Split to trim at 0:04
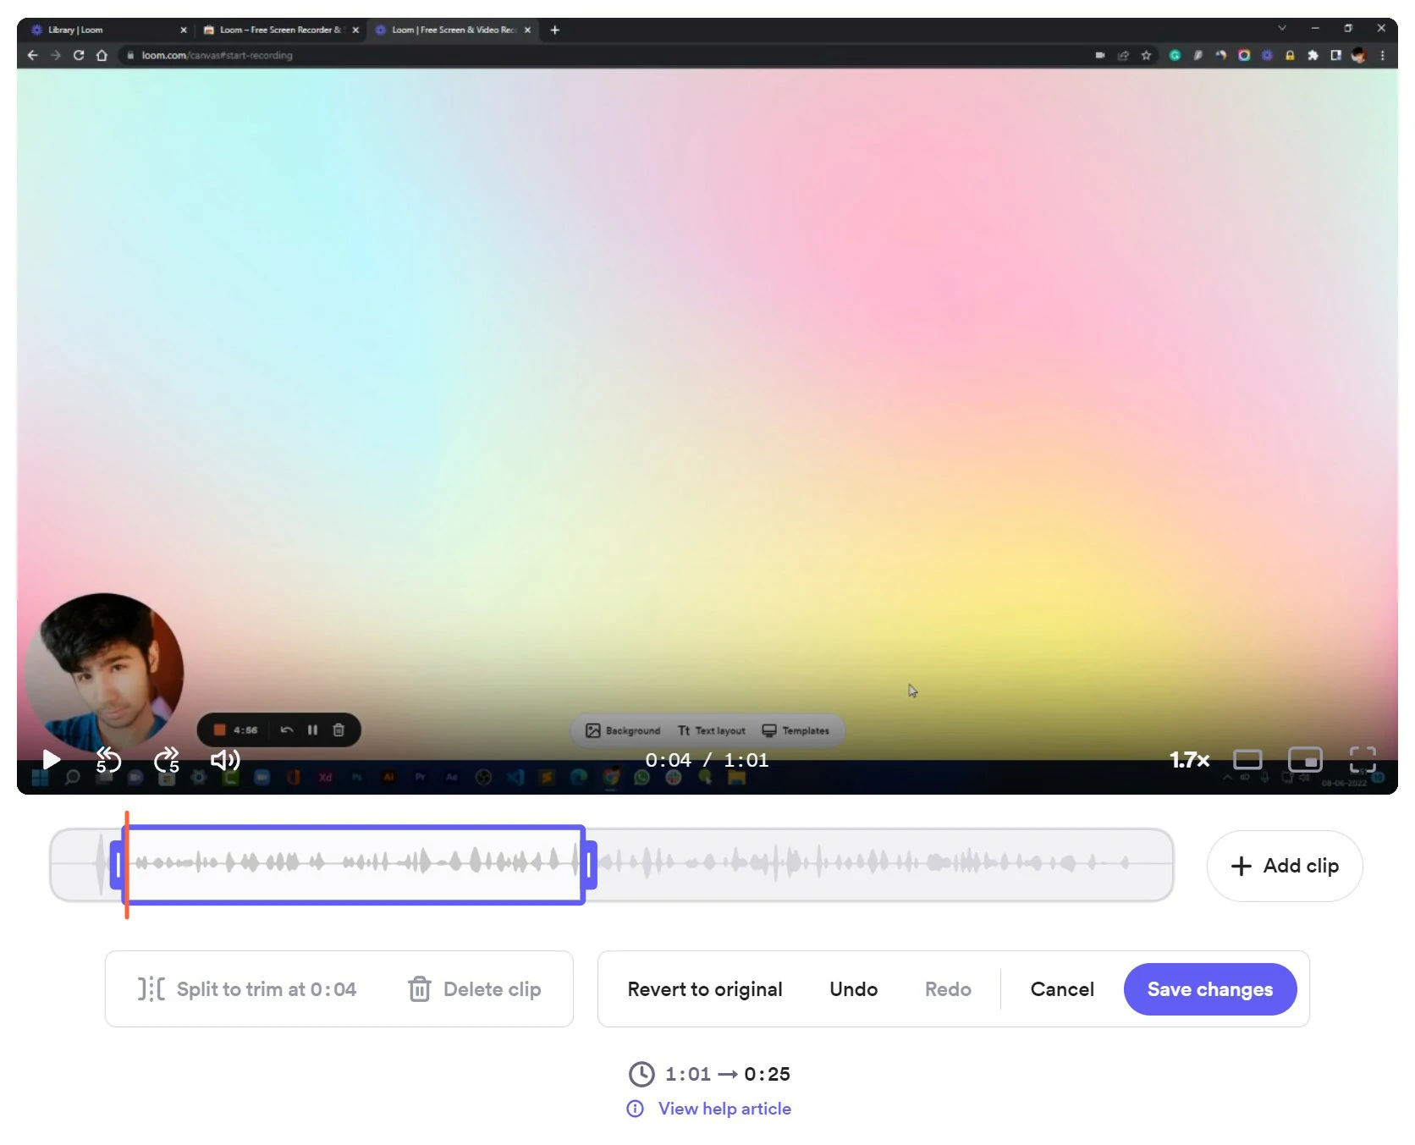This screenshot has width=1415, height=1145. pyautogui.click(x=247, y=989)
